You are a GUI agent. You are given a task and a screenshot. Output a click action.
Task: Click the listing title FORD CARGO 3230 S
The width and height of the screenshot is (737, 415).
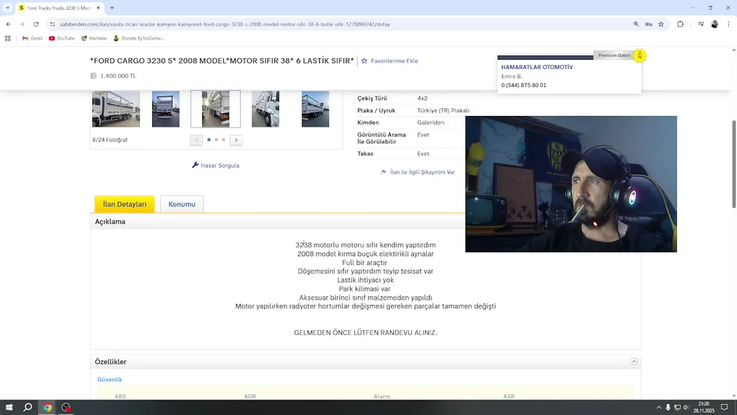point(222,61)
